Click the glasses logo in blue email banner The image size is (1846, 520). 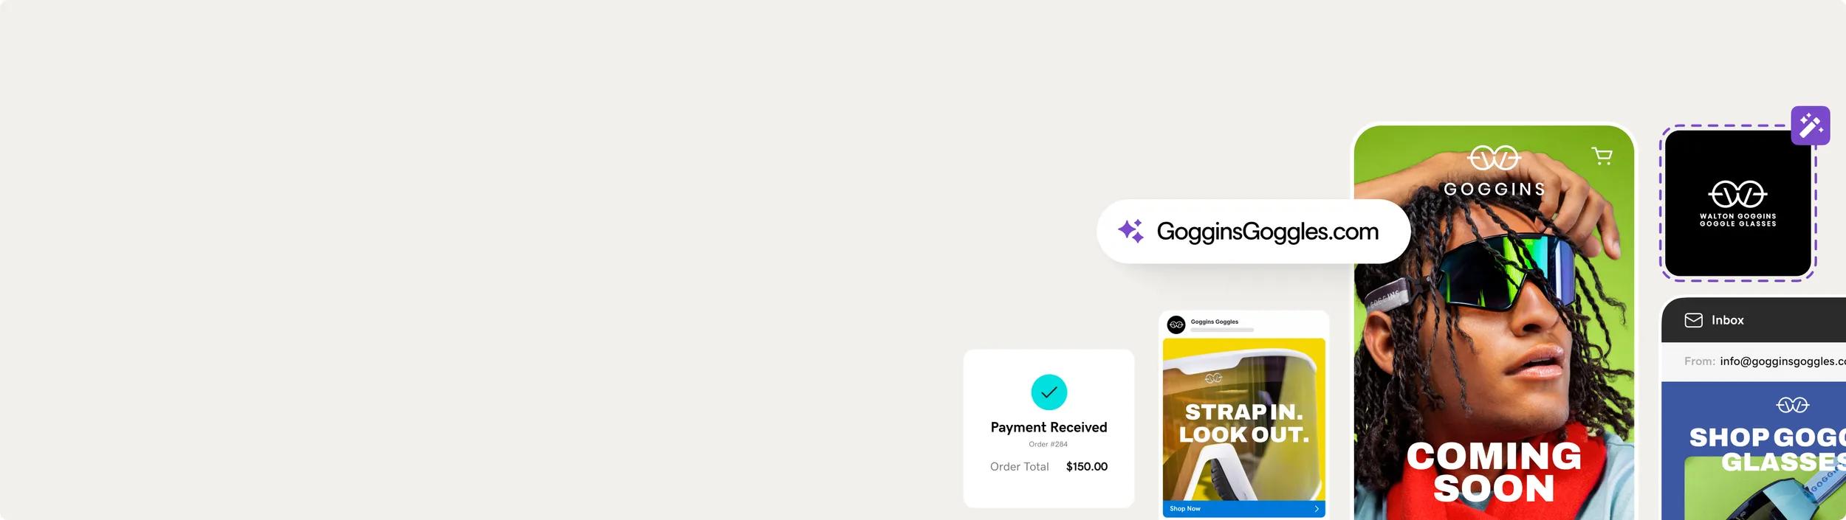(1792, 405)
